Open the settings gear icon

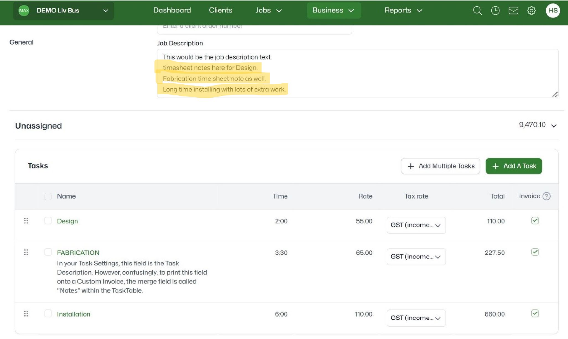[531, 11]
